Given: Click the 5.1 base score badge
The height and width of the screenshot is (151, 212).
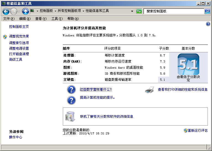Looking at the screenshot, I should pos(188,64).
